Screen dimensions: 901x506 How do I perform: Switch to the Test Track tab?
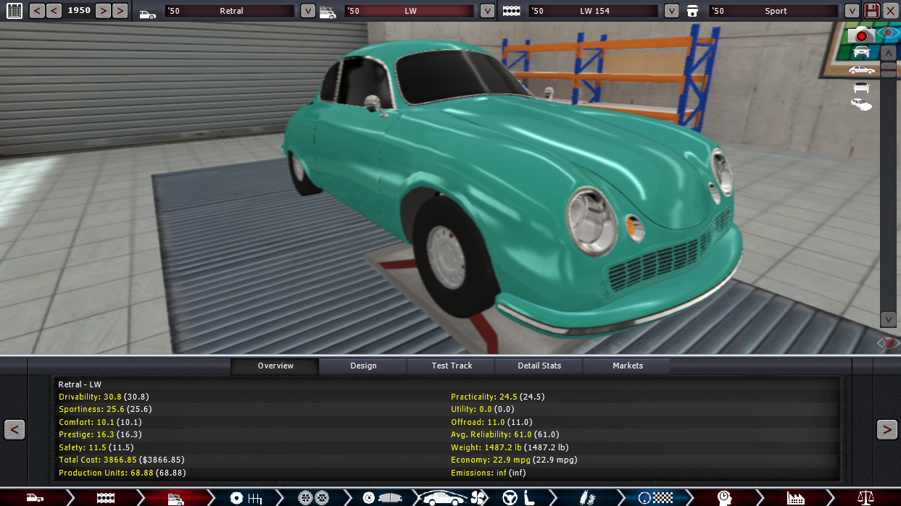pyautogui.click(x=452, y=366)
